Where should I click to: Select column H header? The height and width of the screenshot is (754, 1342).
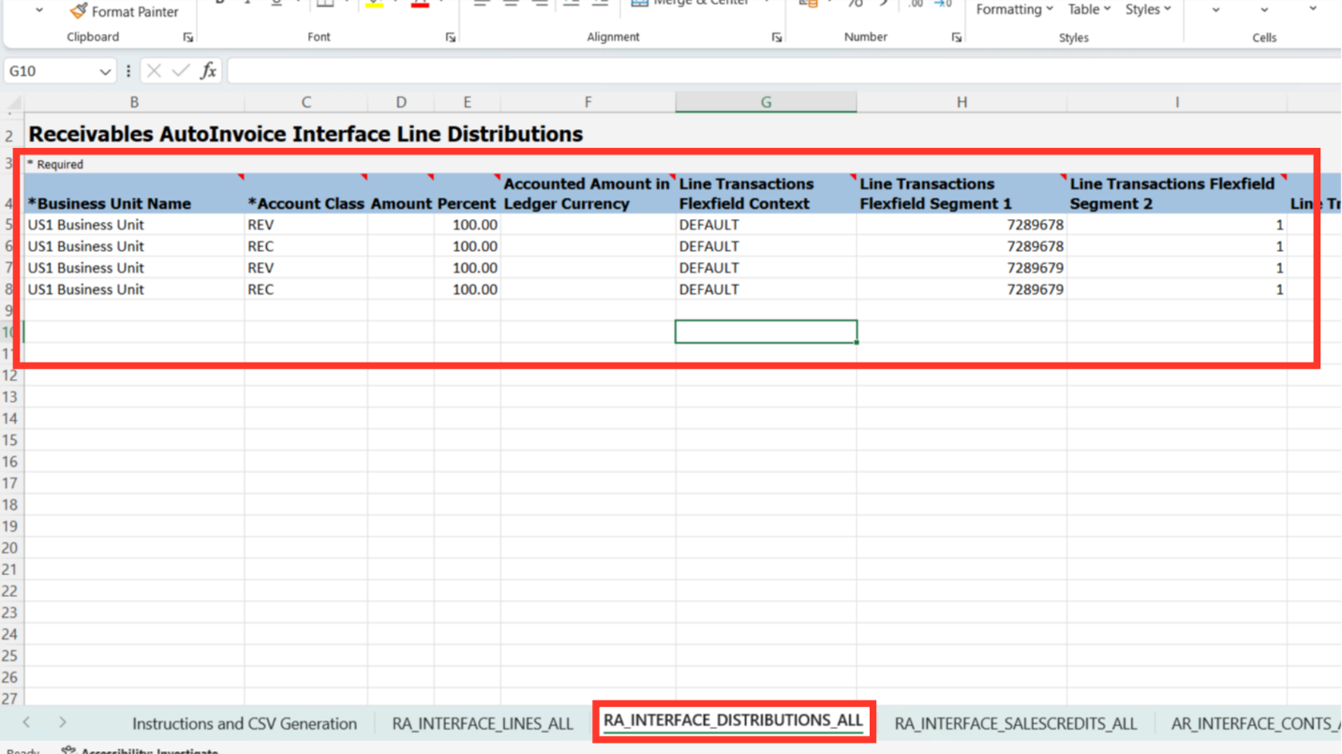point(962,103)
